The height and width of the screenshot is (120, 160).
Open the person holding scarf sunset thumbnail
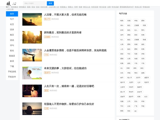pyautogui.click(x=32, y=55)
